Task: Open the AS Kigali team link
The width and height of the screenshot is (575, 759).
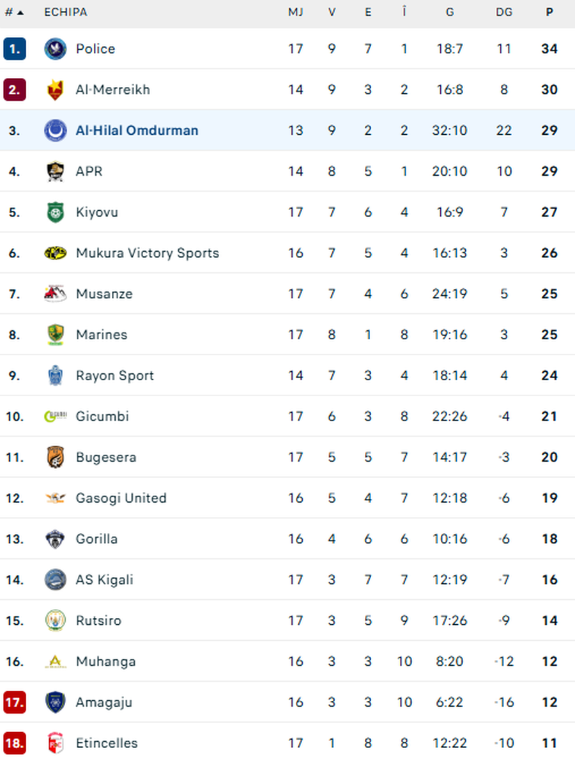Action: [x=104, y=580]
